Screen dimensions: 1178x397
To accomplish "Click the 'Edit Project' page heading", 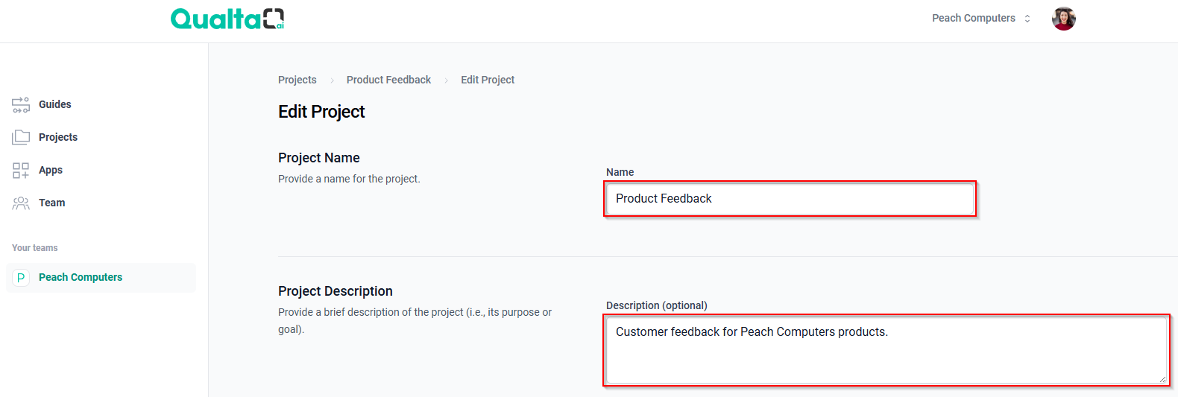I will pyautogui.click(x=321, y=112).
